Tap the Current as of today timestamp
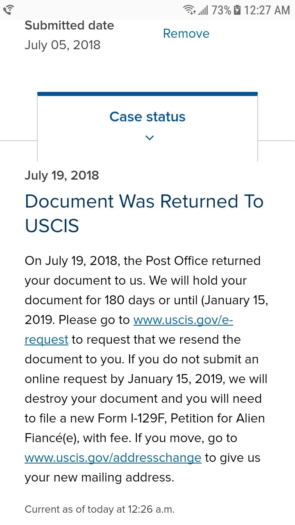This screenshot has width=295, height=525. tap(100, 509)
